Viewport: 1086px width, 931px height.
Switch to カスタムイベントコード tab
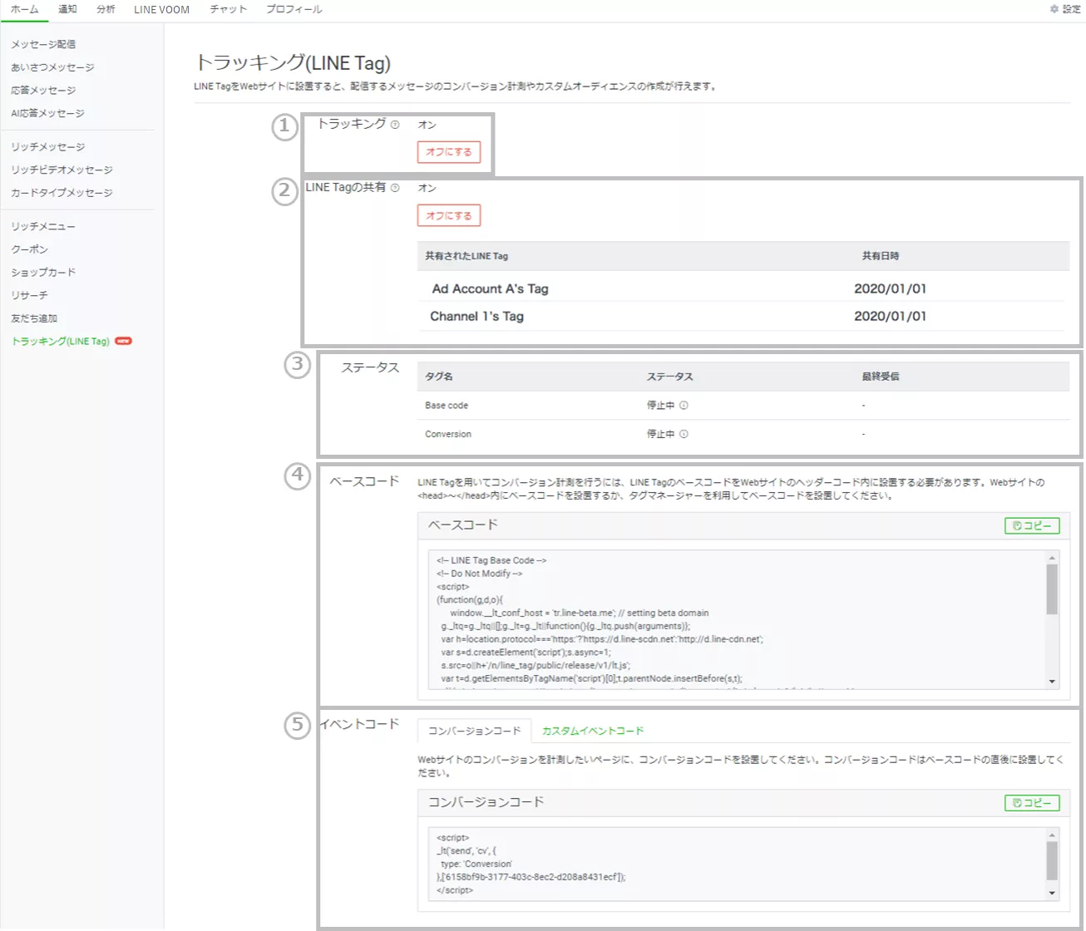click(592, 731)
